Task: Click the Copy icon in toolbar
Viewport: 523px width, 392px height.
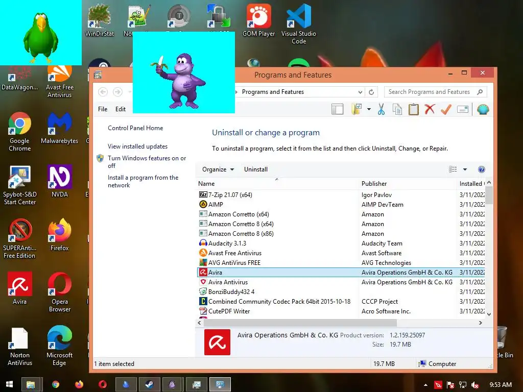Action: click(397, 109)
